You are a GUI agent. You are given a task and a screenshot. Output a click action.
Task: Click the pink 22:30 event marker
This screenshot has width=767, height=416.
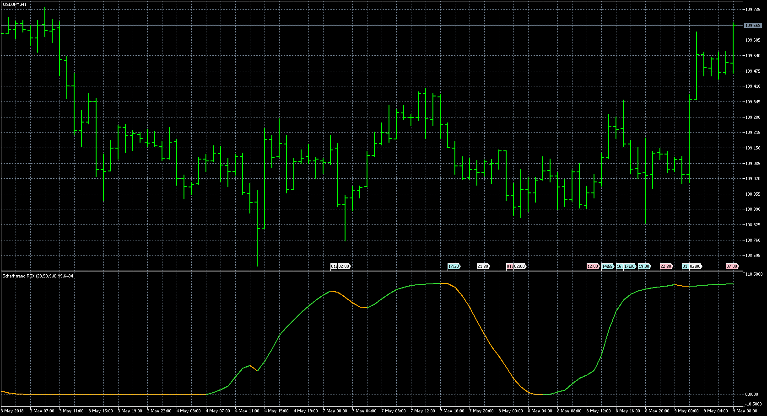click(666, 267)
